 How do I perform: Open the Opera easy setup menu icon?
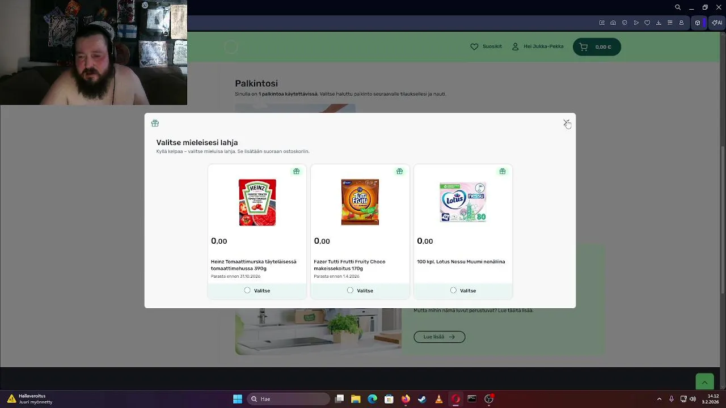pyautogui.click(x=670, y=23)
